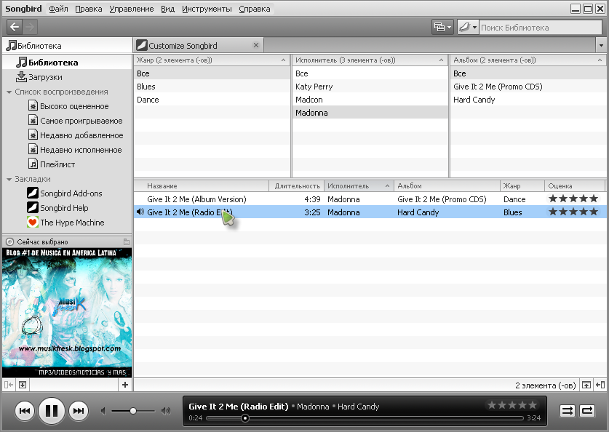Open the Вид menu
The width and height of the screenshot is (609, 432).
pyautogui.click(x=168, y=9)
